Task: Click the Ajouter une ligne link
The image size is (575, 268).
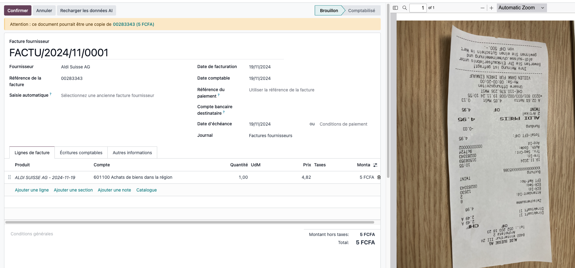Action: [32, 190]
